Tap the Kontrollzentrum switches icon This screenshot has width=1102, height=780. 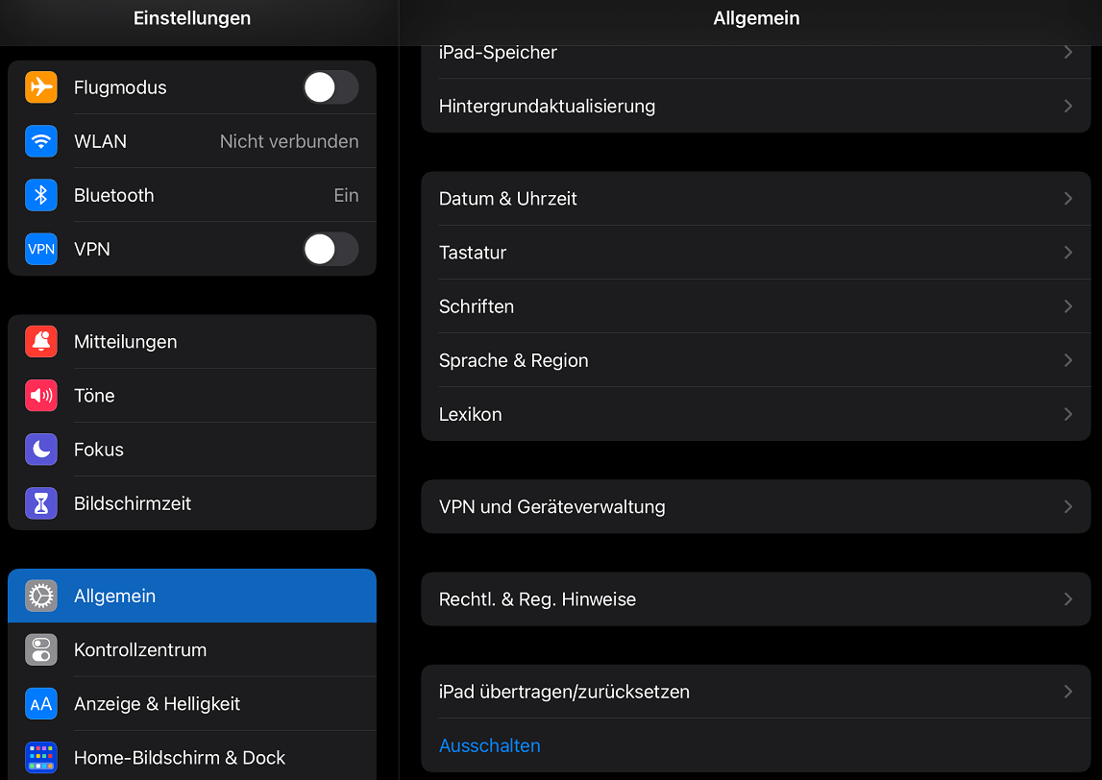click(x=41, y=650)
